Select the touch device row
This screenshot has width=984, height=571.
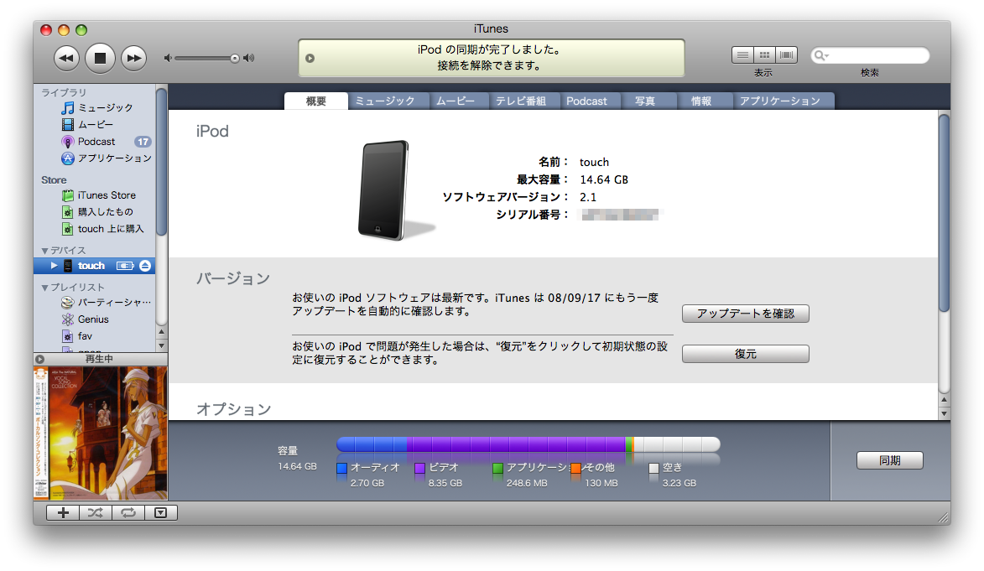94,266
